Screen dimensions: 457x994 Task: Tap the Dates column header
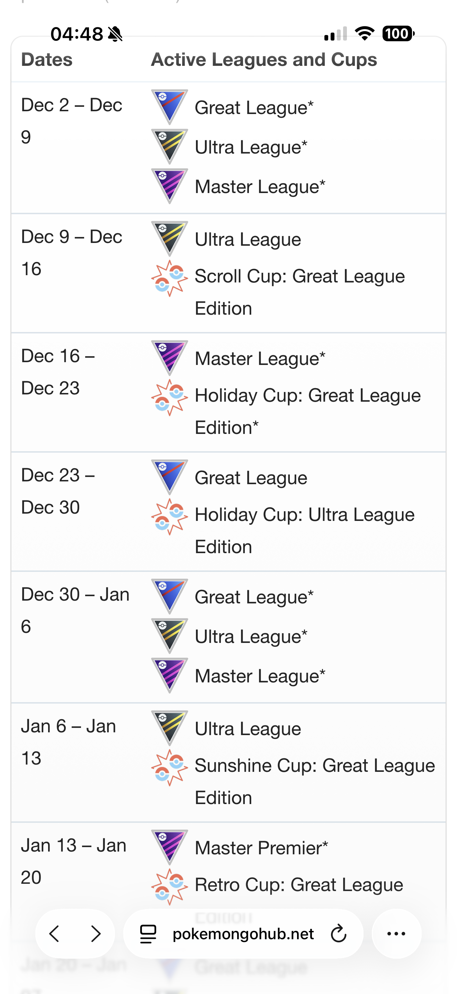[x=47, y=60]
